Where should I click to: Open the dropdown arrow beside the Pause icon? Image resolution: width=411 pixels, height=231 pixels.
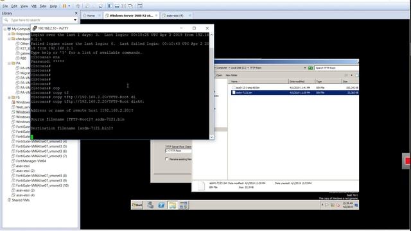click(x=69, y=6)
